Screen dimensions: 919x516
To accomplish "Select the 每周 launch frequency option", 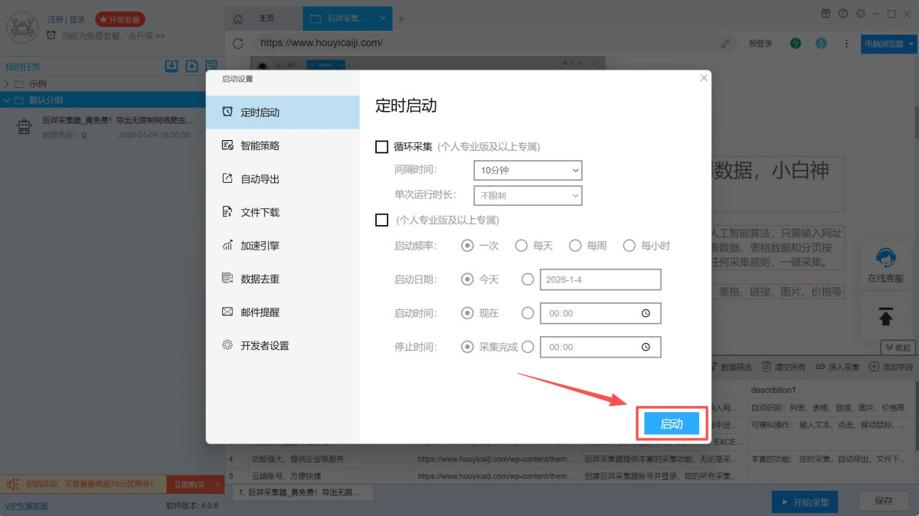I will point(575,246).
